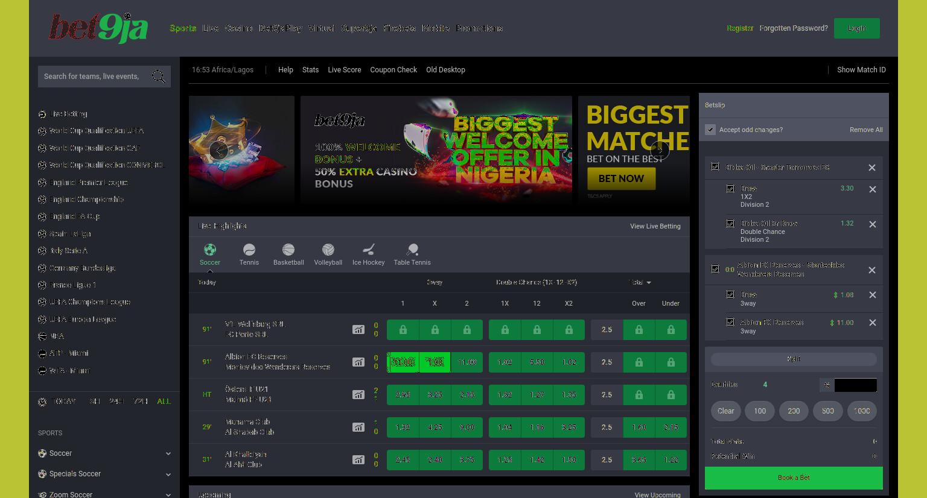This screenshot has width=927, height=498.
Task: Open stats chart for the half-time (HT) match
Action: point(358,395)
